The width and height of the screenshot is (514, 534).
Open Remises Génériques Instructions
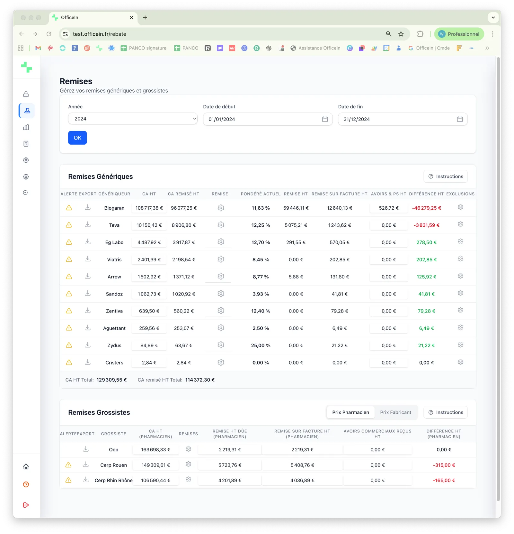(446, 176)
